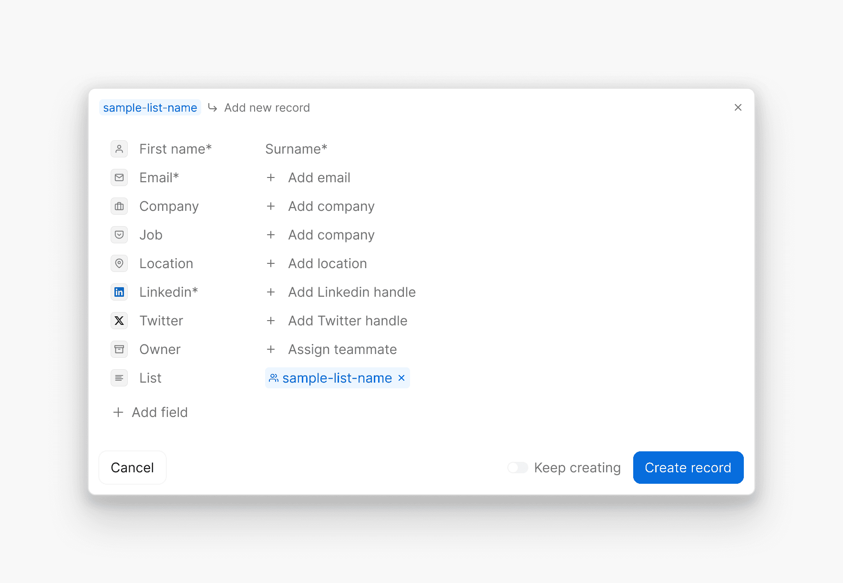Open the Assign teammate picker
The width and height of the screenshot is (843, 583).
342,349
